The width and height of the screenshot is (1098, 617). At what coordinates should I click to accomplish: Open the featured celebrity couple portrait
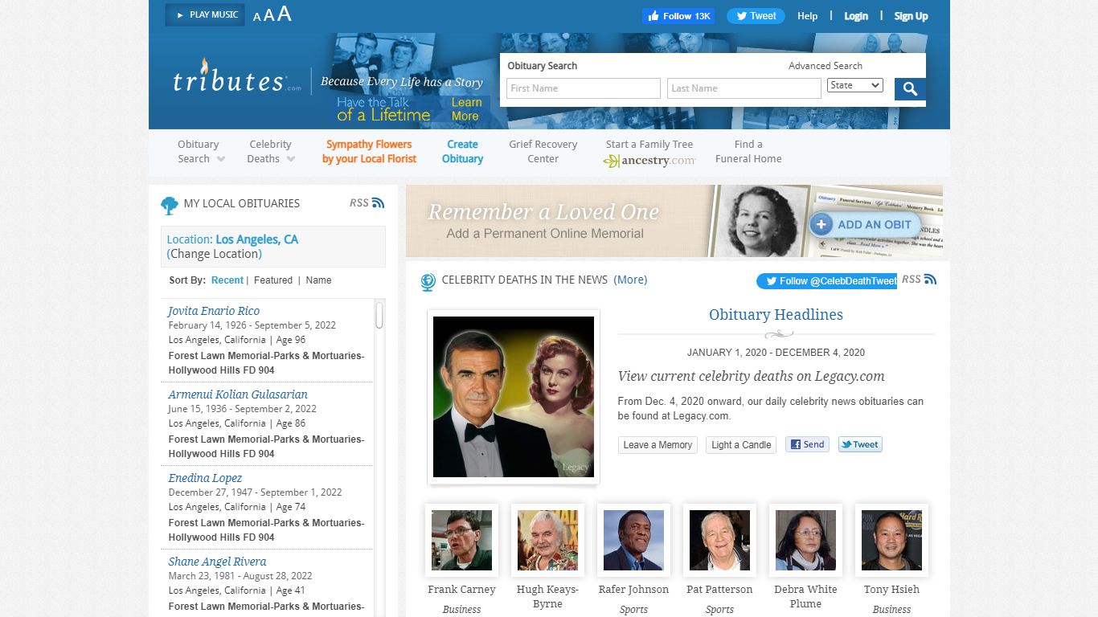click(x=514, y=397)
